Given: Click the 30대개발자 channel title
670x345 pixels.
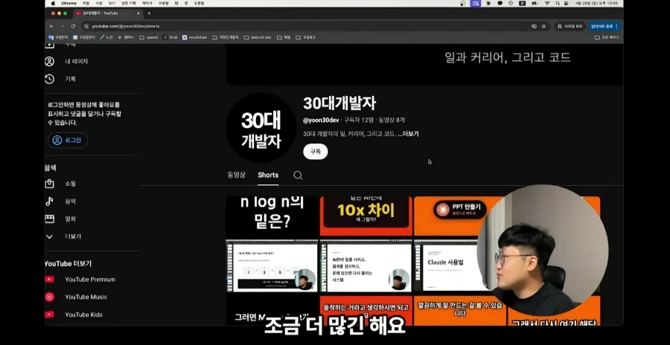Looking at the screenshot, I should (x=339, y=103).
